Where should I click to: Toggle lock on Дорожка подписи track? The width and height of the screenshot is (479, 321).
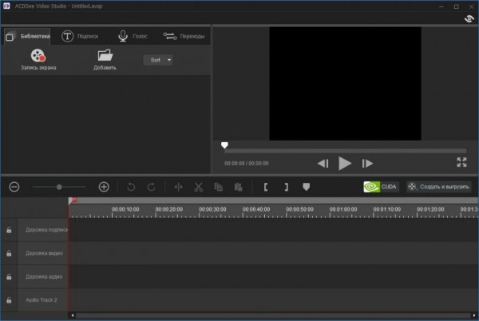click(x=9, y=230)
